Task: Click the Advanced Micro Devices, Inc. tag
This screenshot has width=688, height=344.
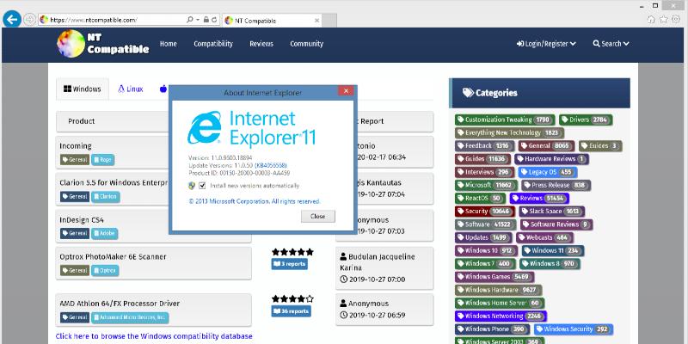Action: pos(130,317)
